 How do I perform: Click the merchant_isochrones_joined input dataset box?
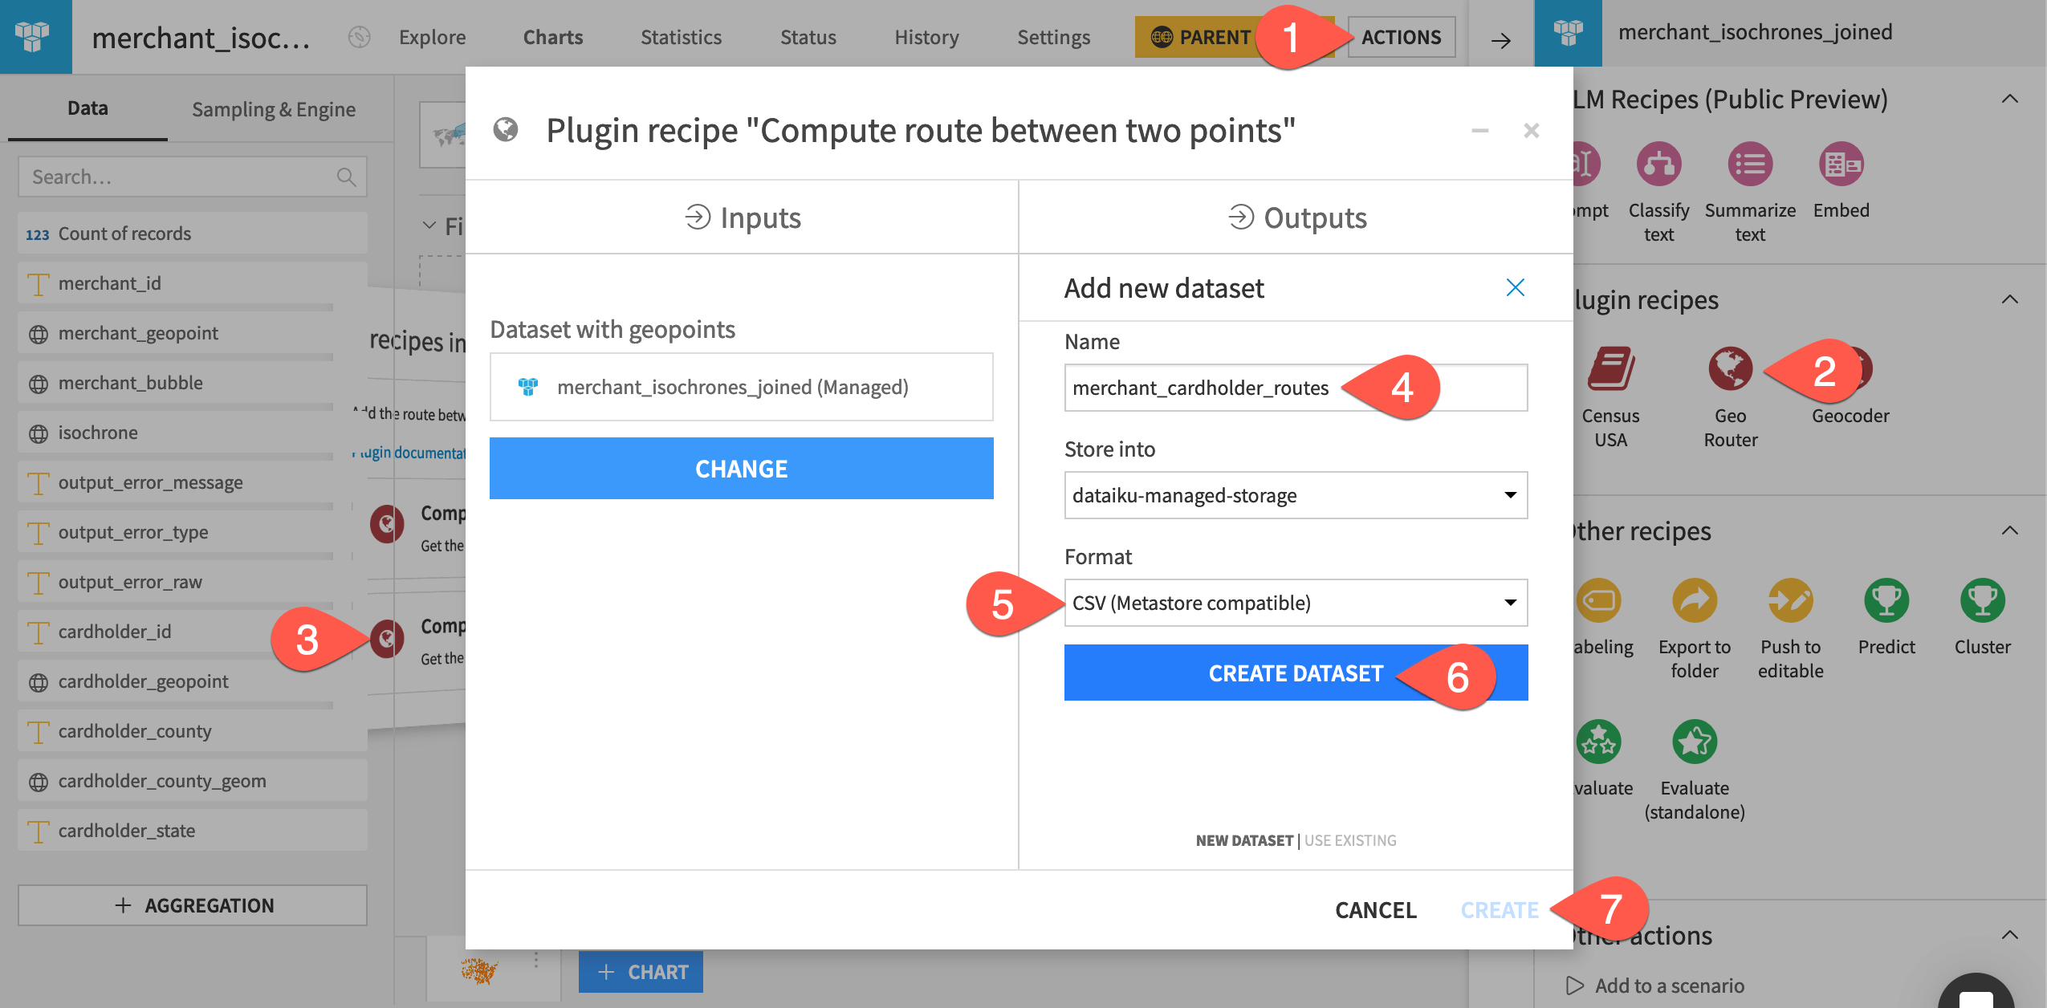tap(741, 387)
